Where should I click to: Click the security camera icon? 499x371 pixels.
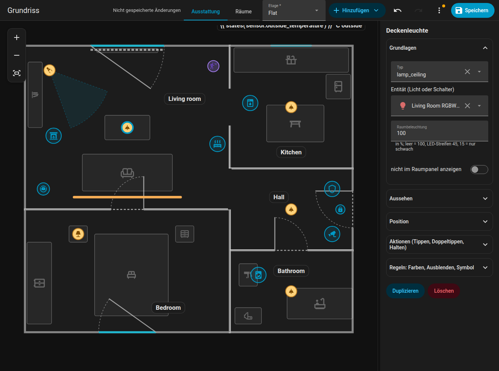(x=332, y=234)
